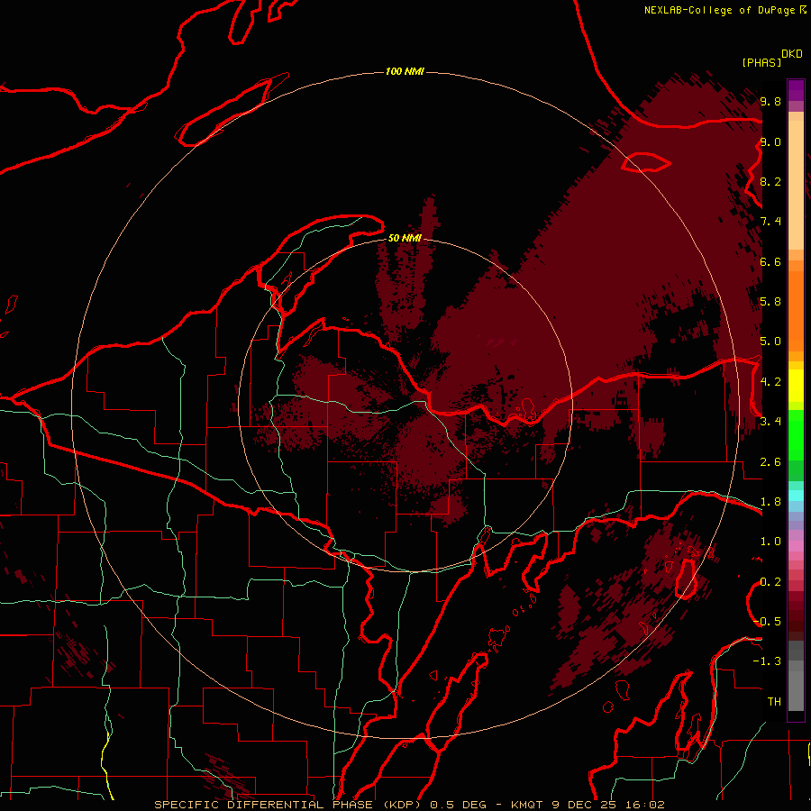Screen dimensions: 811x811
Task: Select the 8.2 scale value
Action: click(770, 181)
